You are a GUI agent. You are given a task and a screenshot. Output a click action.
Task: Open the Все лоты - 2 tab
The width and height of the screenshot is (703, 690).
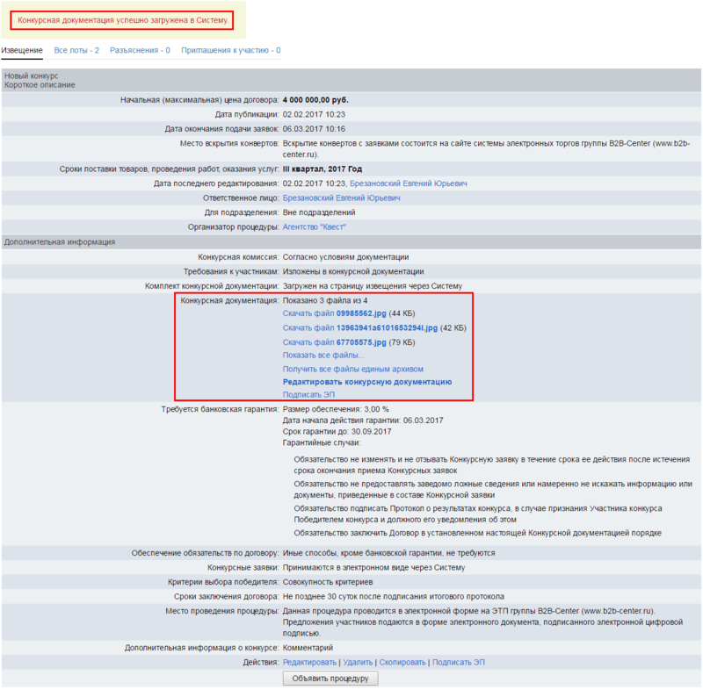pyautogui.click(x=76, y=51)
